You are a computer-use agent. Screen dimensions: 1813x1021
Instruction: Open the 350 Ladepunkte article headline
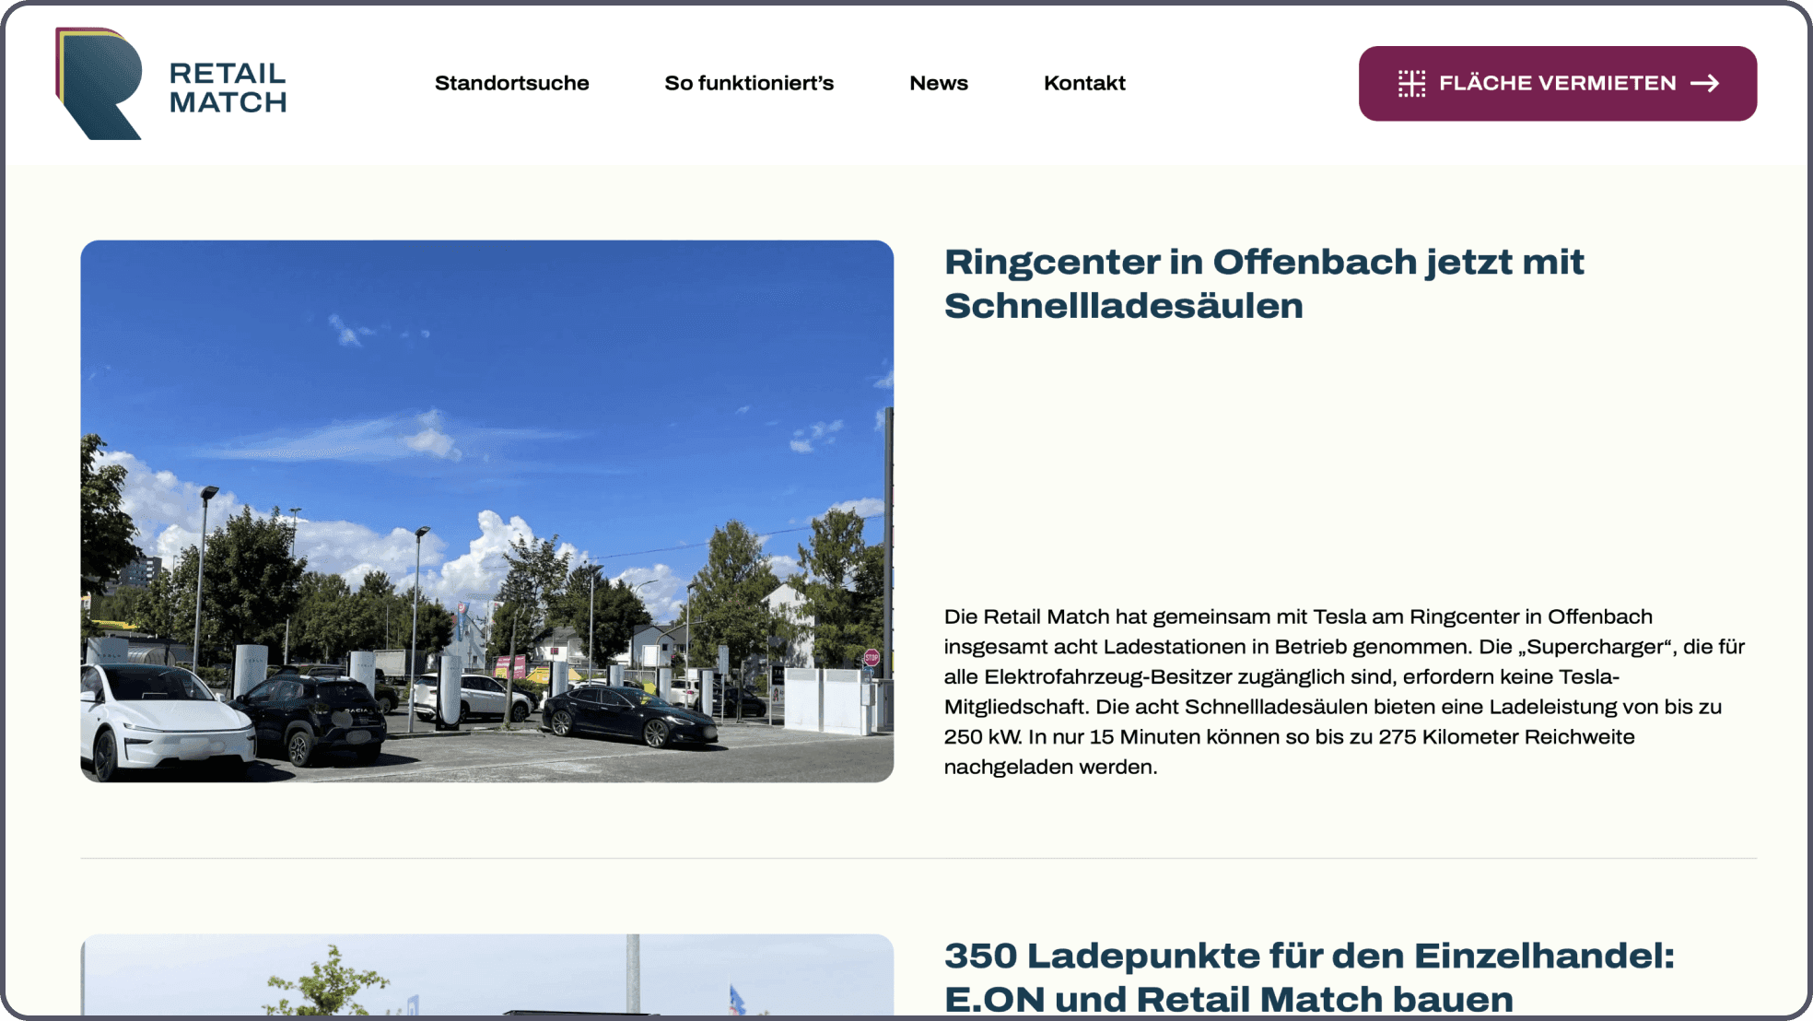(x=1308, y=956)
